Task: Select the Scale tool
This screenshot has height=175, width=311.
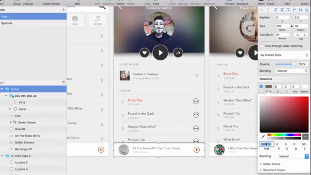Action: click(156, 3)
